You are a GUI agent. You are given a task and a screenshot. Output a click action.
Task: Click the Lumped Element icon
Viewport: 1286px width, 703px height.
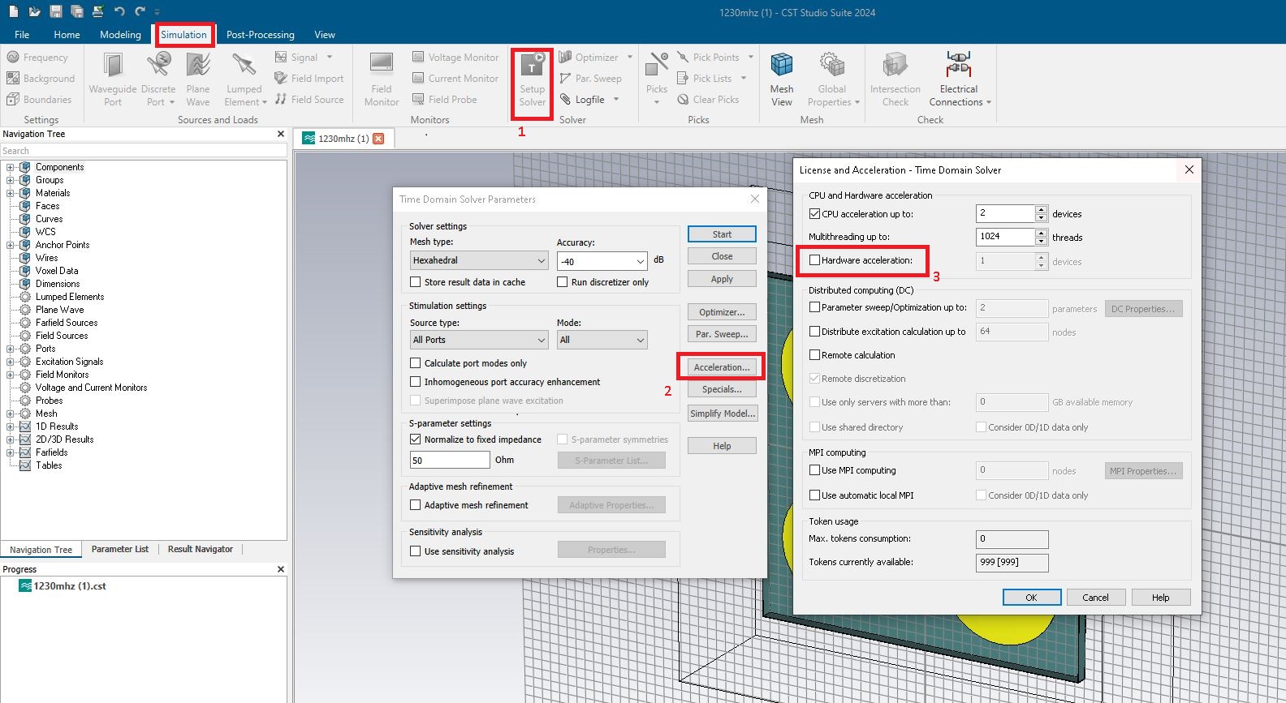(x=244, y=79)
